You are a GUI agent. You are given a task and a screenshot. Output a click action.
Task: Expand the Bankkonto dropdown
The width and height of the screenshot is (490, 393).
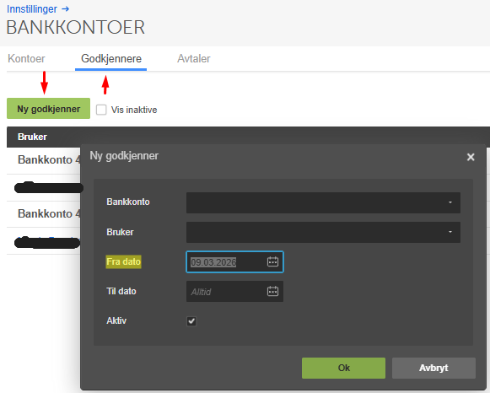click(323, 202)
